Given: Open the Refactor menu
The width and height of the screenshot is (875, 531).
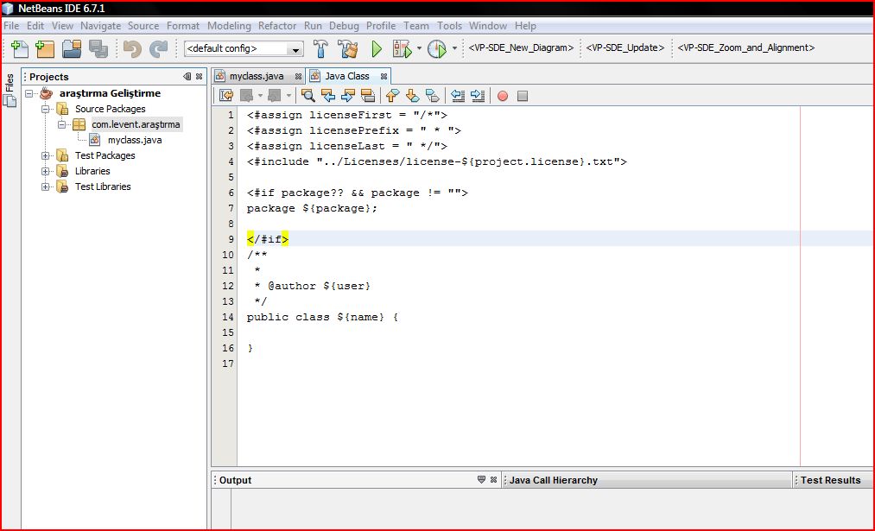Looking at the screenshot, I should pyautogui.click(x=276, y=26).
